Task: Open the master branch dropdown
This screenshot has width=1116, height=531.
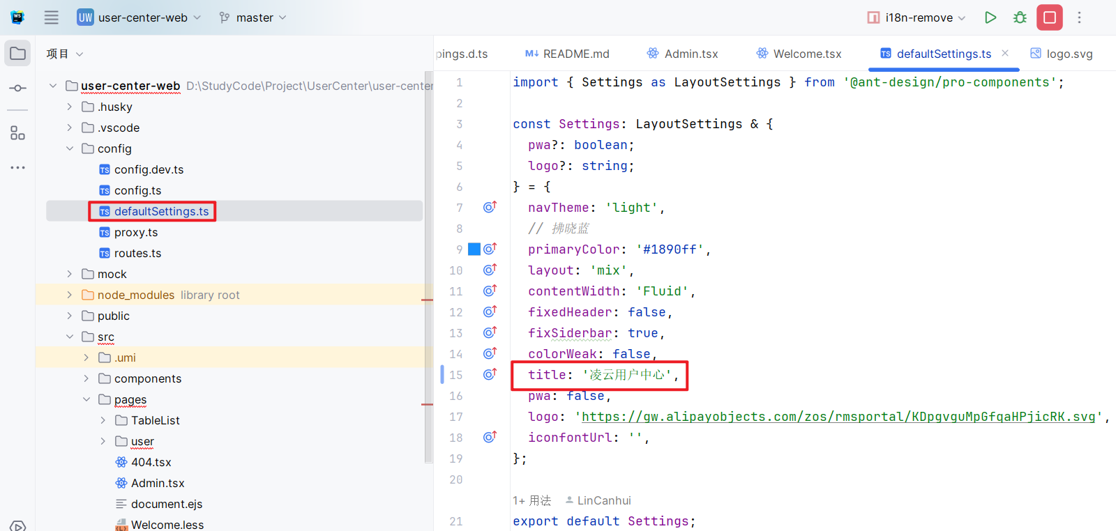Action: 253,17
